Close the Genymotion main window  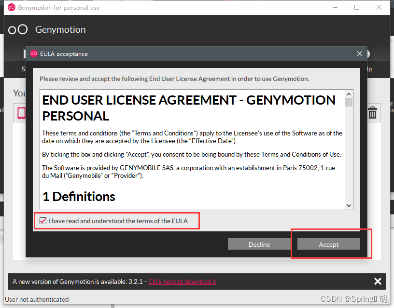click(379, 8)
